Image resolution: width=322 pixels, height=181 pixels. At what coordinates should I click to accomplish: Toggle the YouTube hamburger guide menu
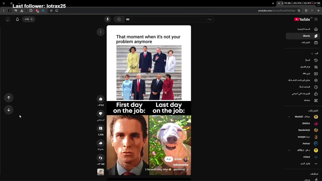click(x=316, y=19)
